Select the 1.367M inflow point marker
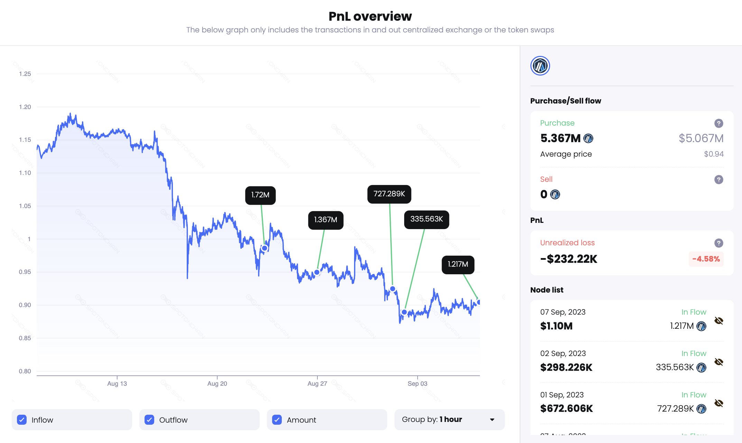The image size is (742, 443). [x=317, y=272]
